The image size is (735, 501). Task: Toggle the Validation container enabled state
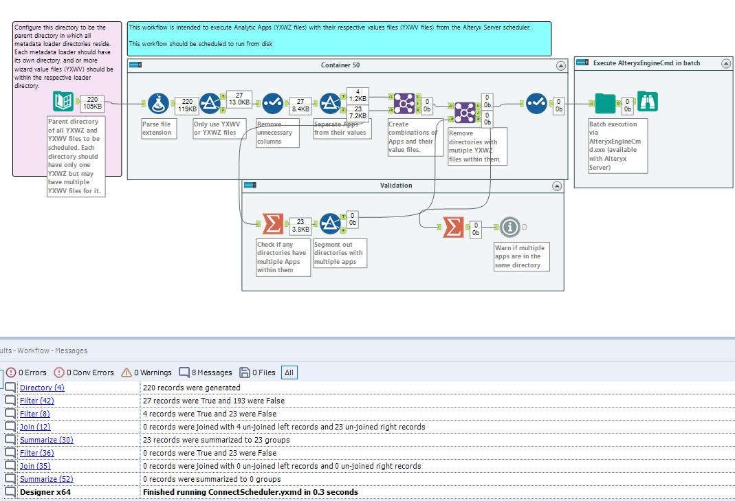250,184
